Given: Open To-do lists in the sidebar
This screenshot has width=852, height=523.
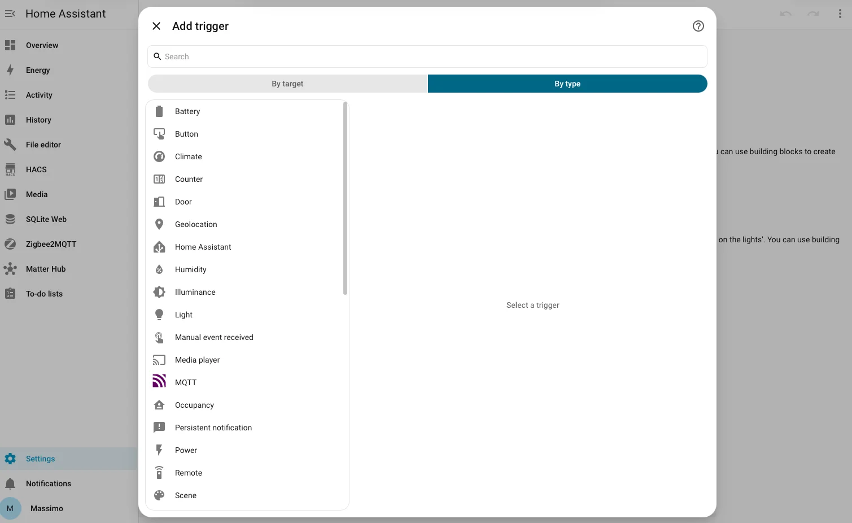Looking at the screenshot, I should tap(68, 294).
